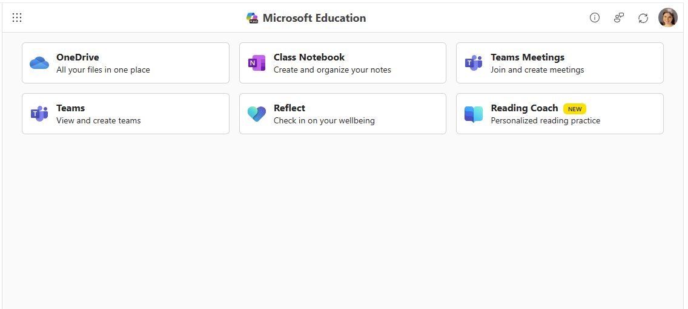Click the person feedback chat icon

coord(619,18)
